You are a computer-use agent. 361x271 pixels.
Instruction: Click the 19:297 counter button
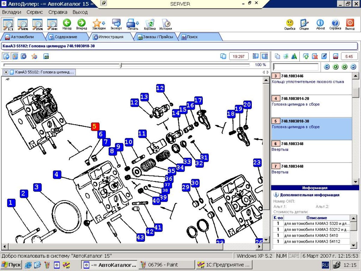(239, 56)
